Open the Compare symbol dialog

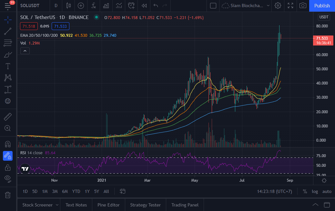(x=81, y=6)
